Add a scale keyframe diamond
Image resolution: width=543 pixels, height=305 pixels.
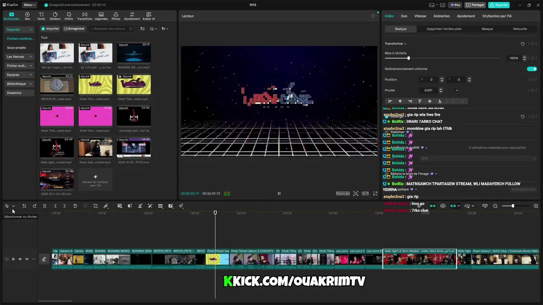532,58
